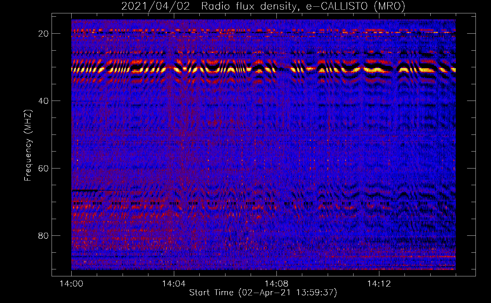
Task: Click the 'Start Time (02-Apr-21 13:59:37)' label
Action: click(263, 293)
